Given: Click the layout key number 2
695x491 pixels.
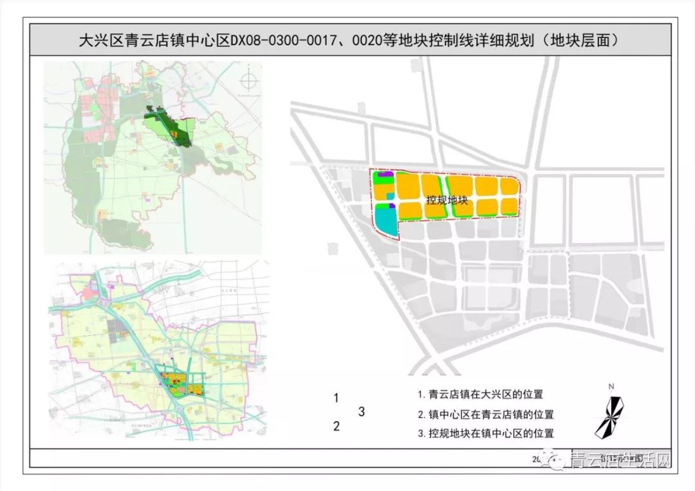Looking at the screenshot, I should point(337,426).
